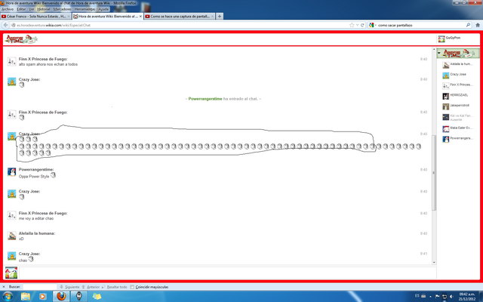Select the Hora de aventura Wiki tab
The height and width of the screenshot is (302, 483).
(107, 17)
